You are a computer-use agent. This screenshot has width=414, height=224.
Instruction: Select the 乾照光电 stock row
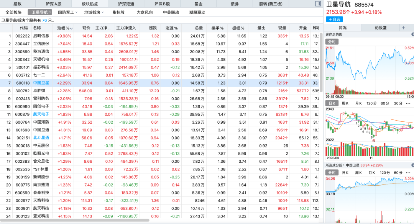coord(159,153)
